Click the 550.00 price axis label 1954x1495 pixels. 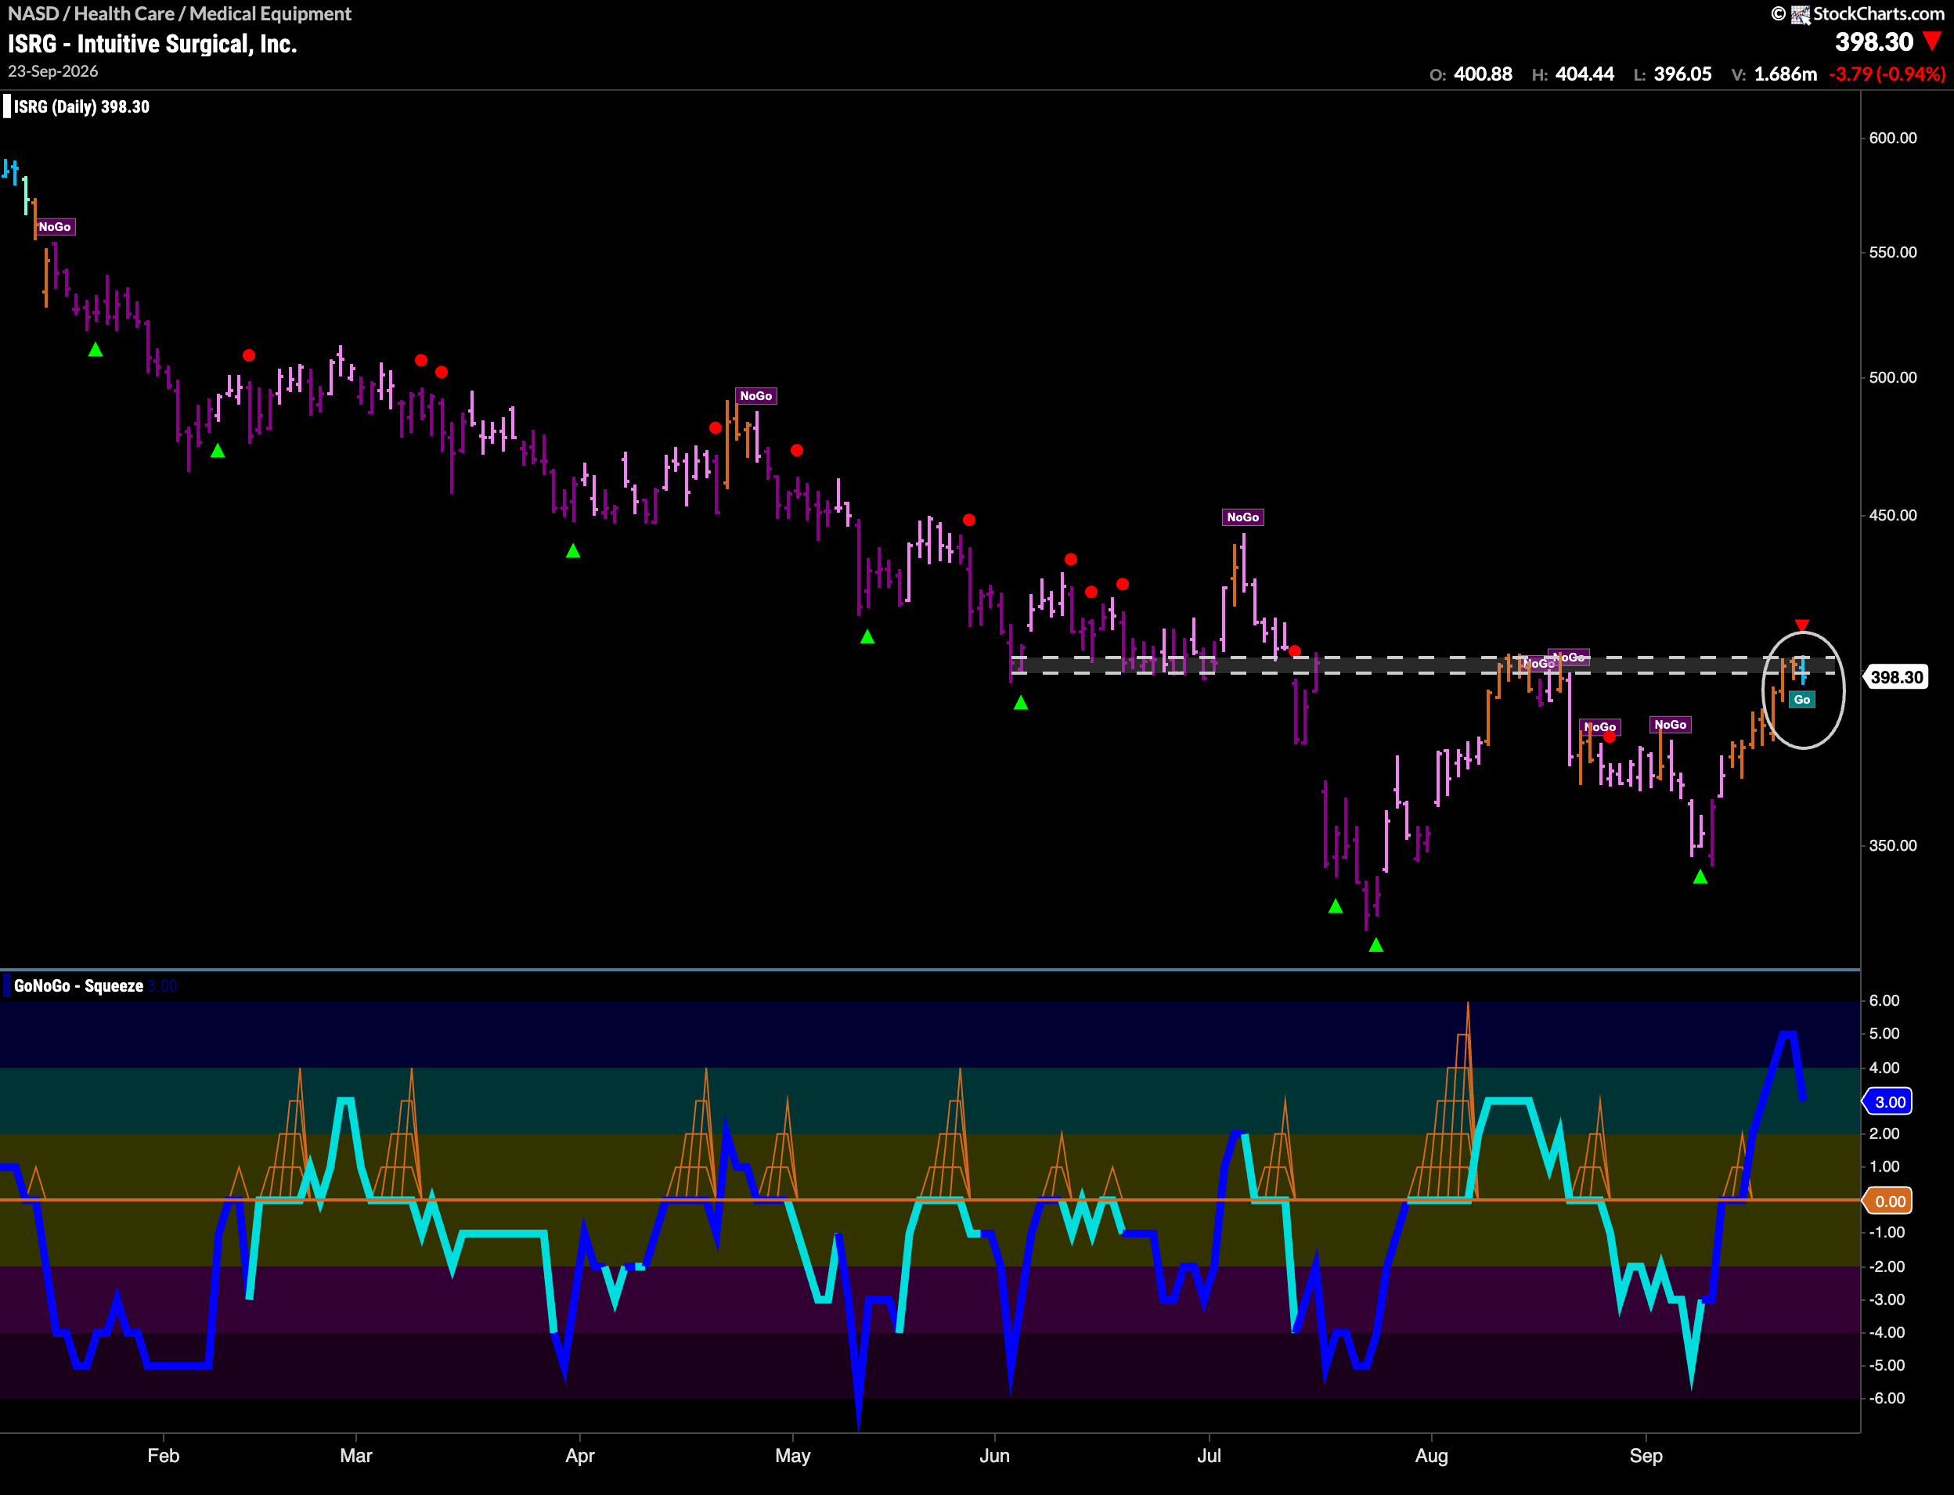click(1893, 252)
